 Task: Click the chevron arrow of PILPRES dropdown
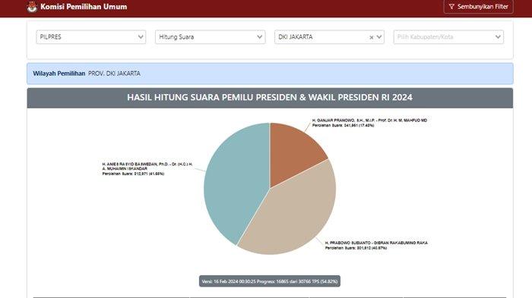pos(141,37)
